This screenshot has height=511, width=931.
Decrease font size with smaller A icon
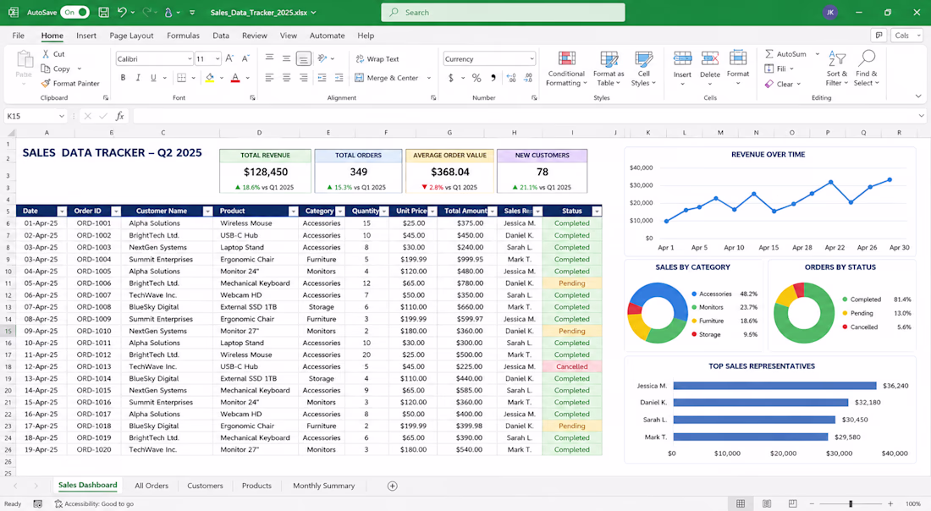click(245, 58)
